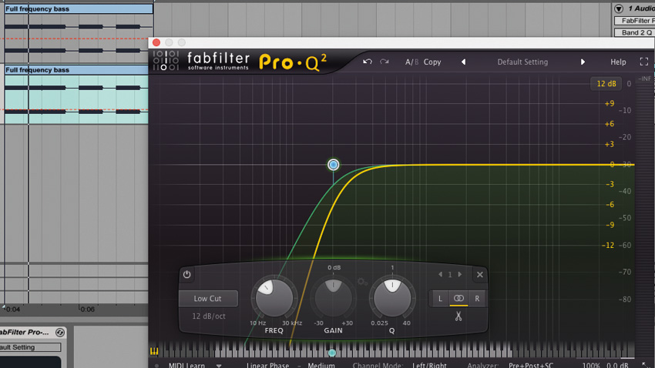Click the Band 2 Q automation parameter chooser

(634, 32)
